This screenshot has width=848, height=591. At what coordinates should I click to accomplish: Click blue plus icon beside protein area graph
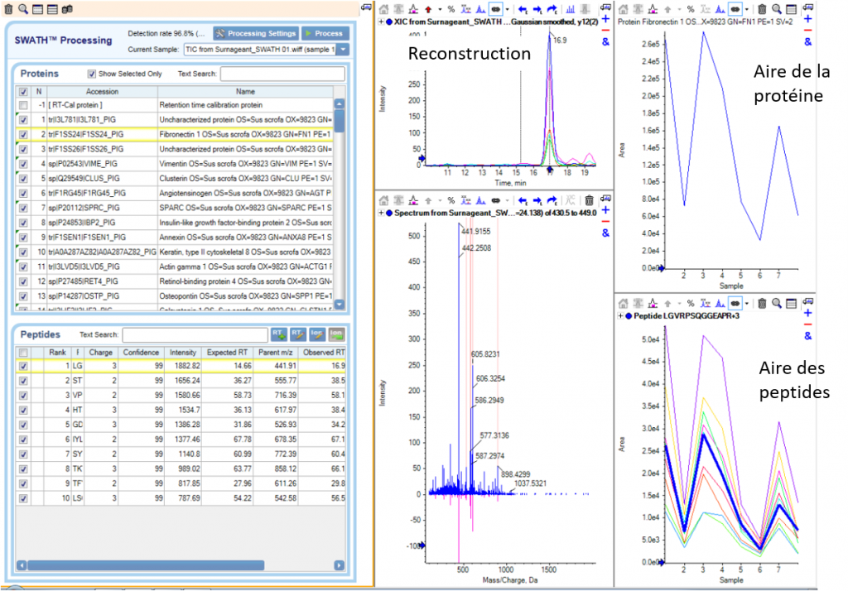tap(808, 18)
